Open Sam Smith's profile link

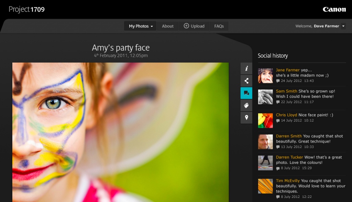[286, 91]
